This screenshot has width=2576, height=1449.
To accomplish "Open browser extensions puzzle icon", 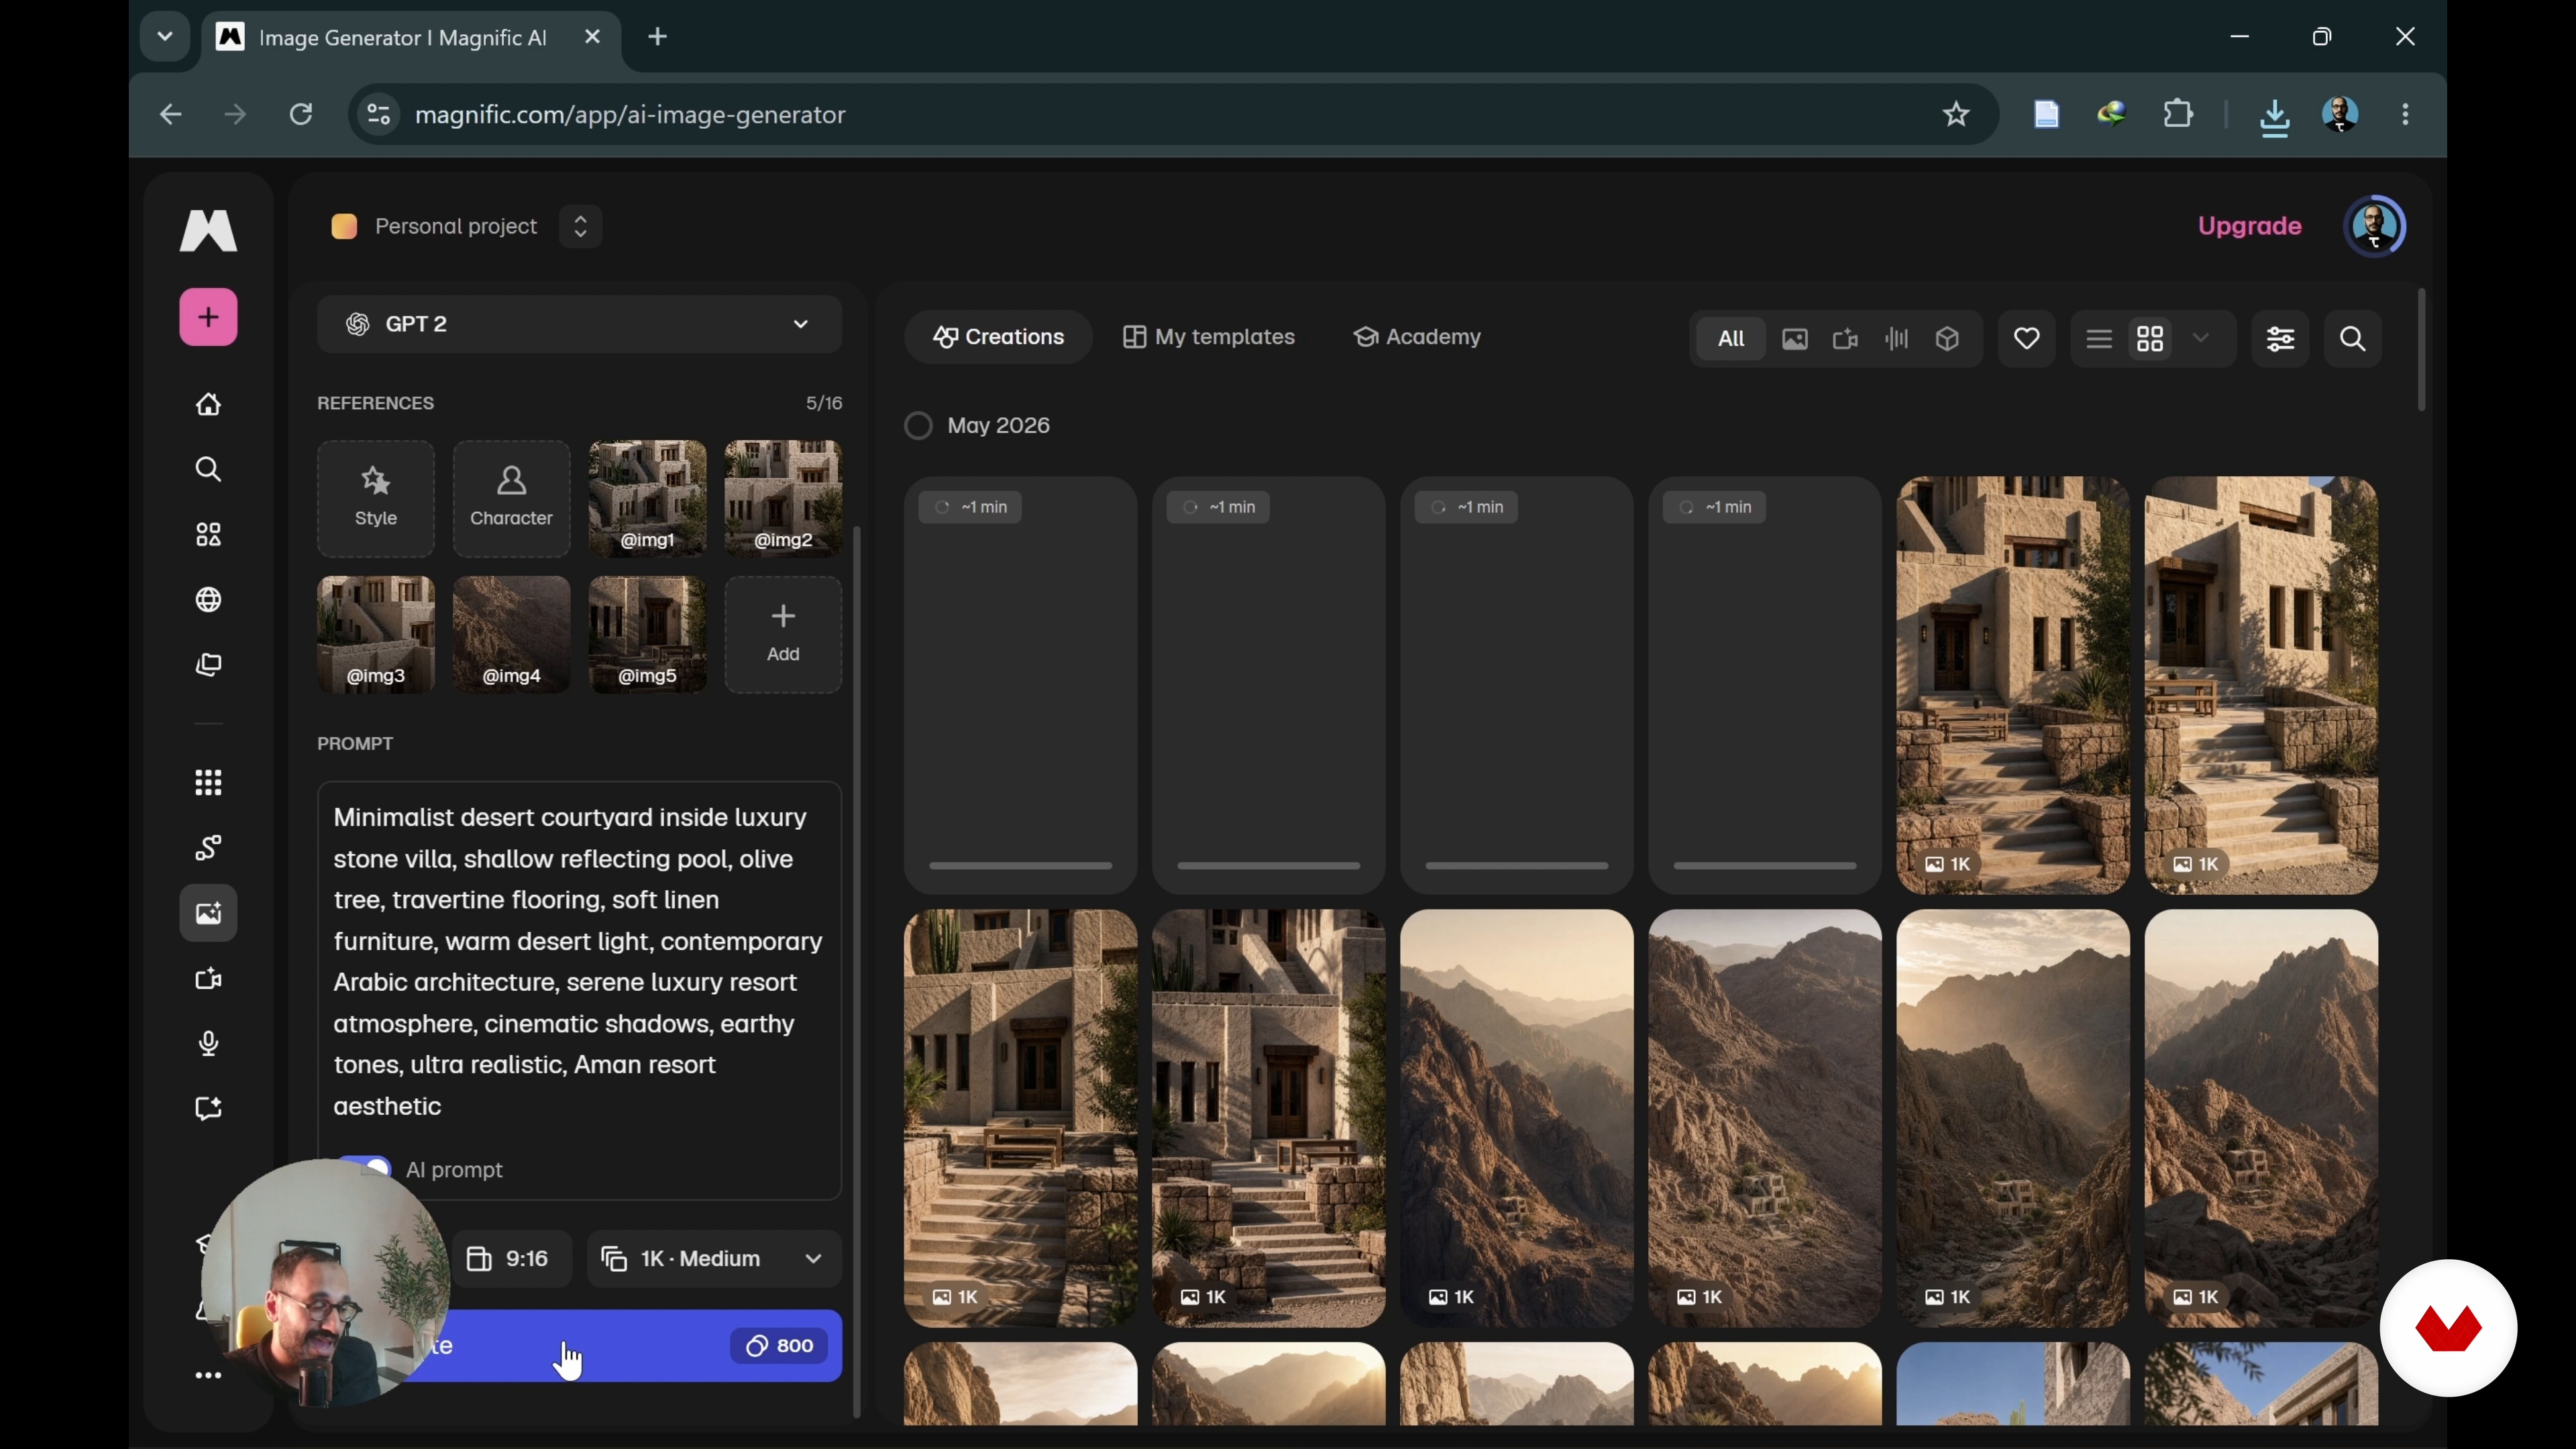I will point(2178,115).
